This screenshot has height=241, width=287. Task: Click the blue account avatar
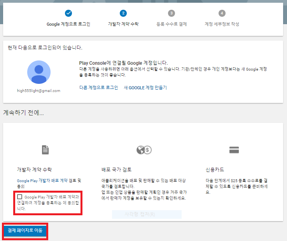coord(39,72)
